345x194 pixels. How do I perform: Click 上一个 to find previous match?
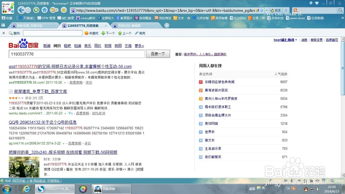(125, 33)
